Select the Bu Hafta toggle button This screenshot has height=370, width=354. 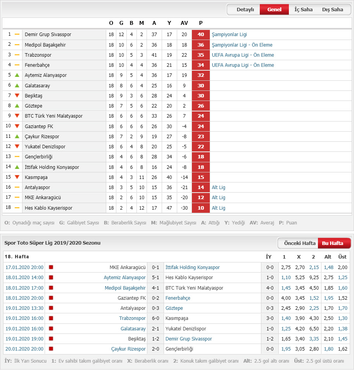(x=333, y=243)
